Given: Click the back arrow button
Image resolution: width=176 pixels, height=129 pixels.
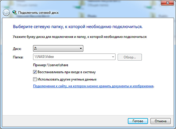Looking at the screenshot, I should click(x=6, y=13).
